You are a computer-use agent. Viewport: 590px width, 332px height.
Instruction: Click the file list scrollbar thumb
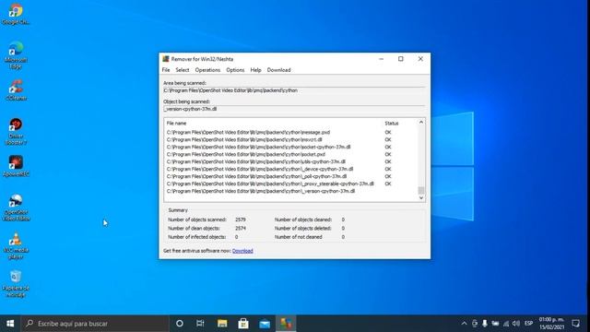[x=421, y=190]
